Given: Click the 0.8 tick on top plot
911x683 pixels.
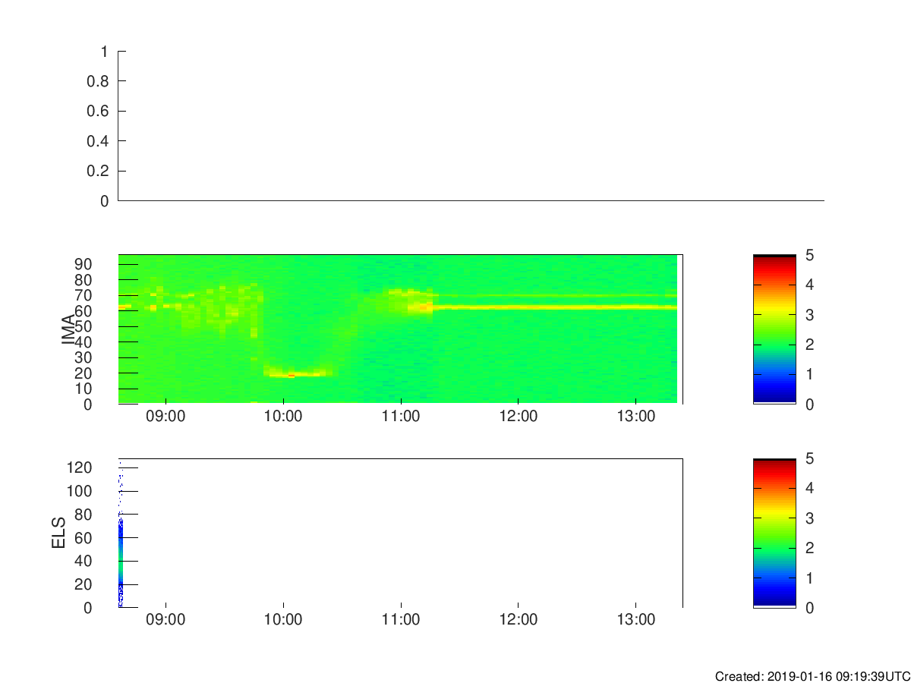Looking at the screenshot, I should pos(99,81).
